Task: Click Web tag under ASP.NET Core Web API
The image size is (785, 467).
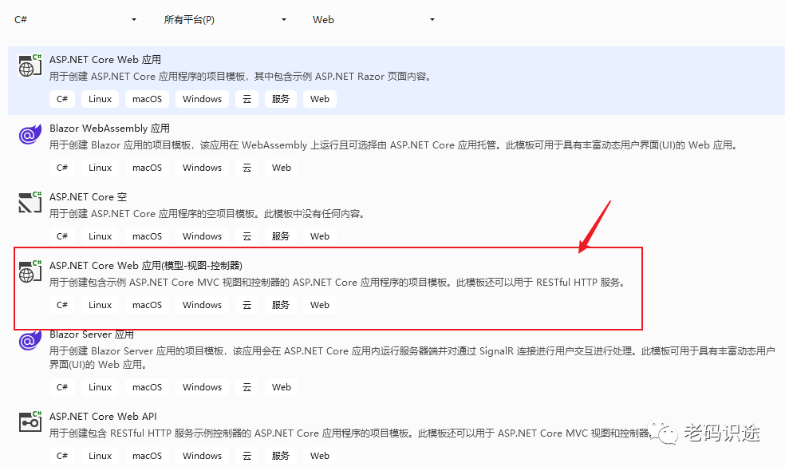Action: (320, 456)
